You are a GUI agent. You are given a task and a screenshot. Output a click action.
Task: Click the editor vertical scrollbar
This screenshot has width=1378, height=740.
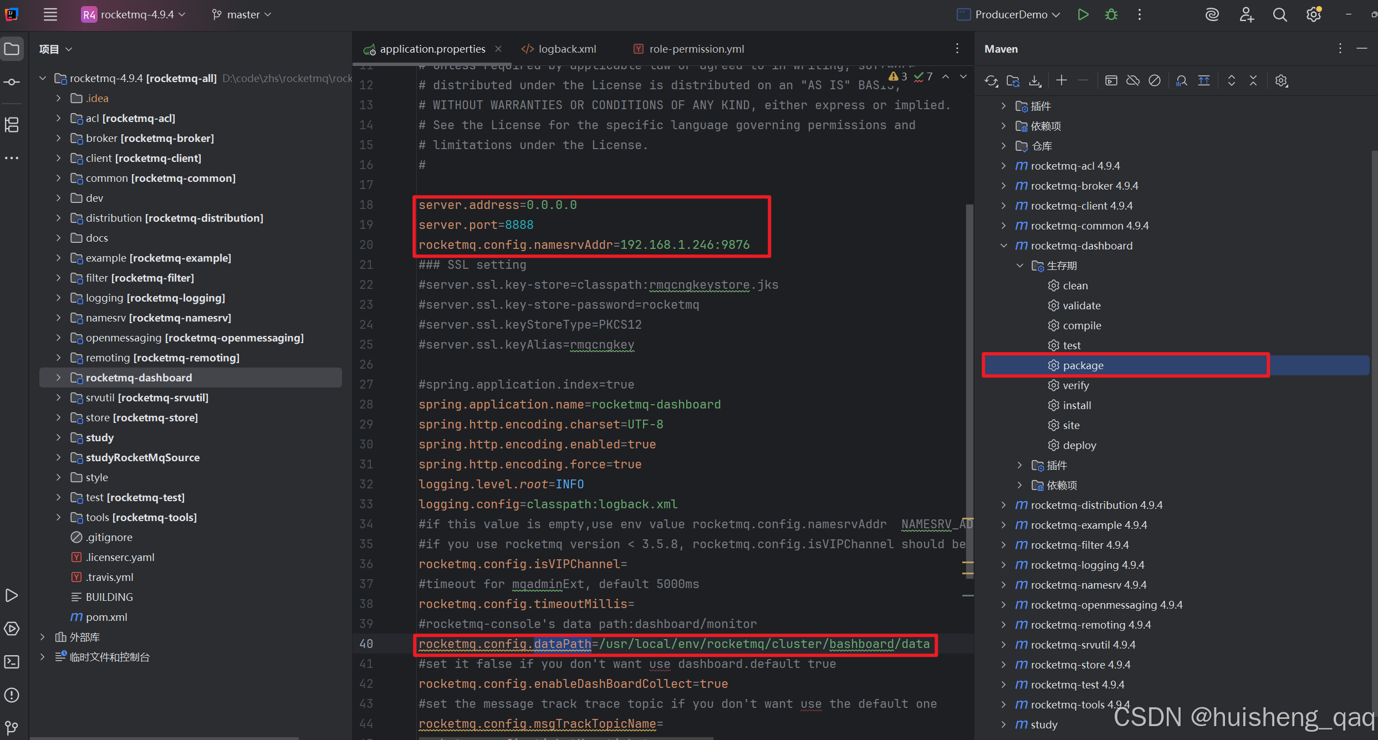(969, 388)
